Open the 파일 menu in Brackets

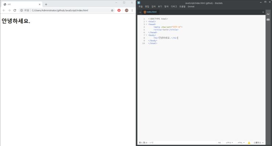click(x=140, y=7)
